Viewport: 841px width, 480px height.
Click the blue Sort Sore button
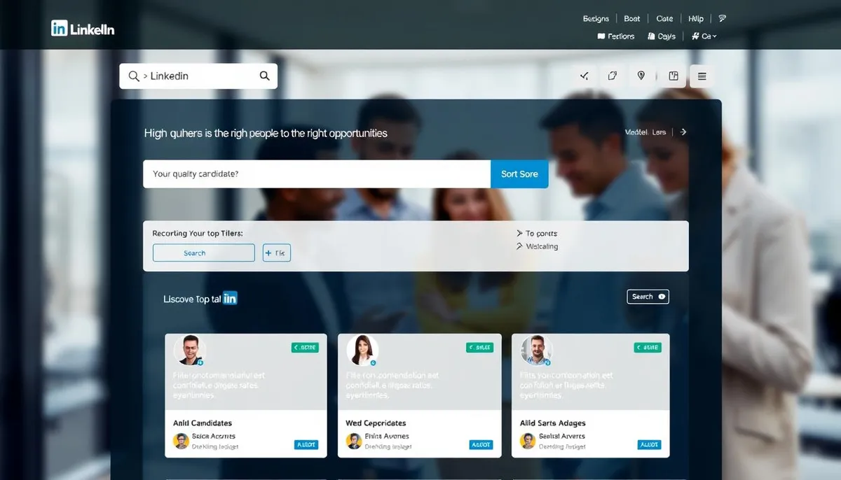point(519,174)
